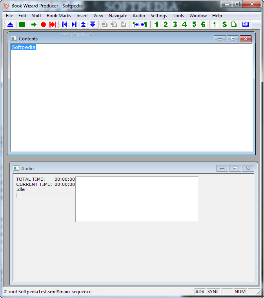Open the Audio menu
This screenshot has height=298, width=264.
139,16
